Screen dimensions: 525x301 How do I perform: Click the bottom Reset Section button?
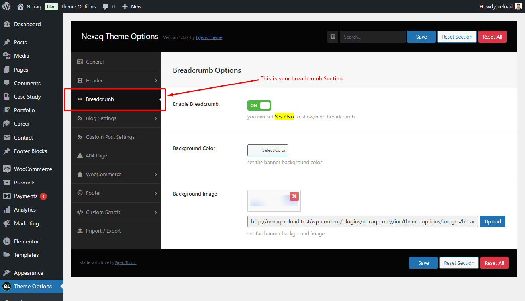[459, 263]
